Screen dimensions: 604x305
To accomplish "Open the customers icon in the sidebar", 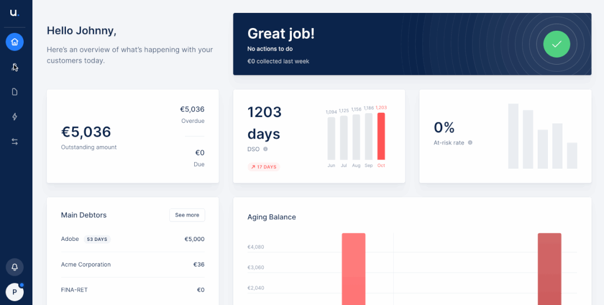I will [x=15, y=67].
